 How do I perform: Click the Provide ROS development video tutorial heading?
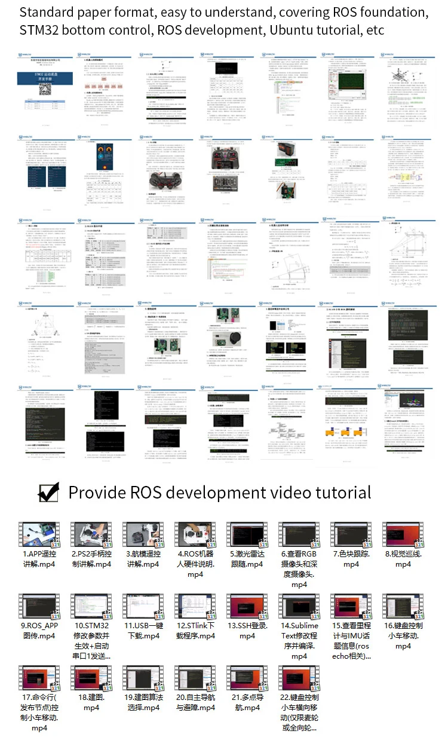tap(219, 493)
